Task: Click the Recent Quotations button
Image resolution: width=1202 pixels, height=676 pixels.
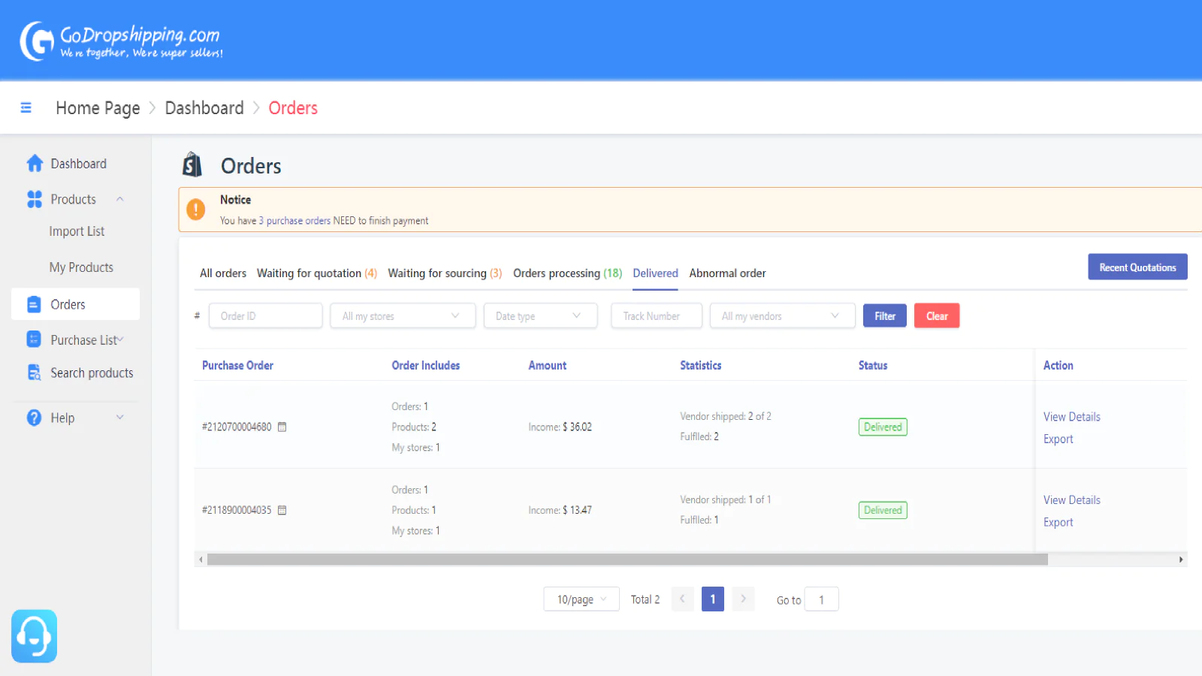Action: [1137, 267]
